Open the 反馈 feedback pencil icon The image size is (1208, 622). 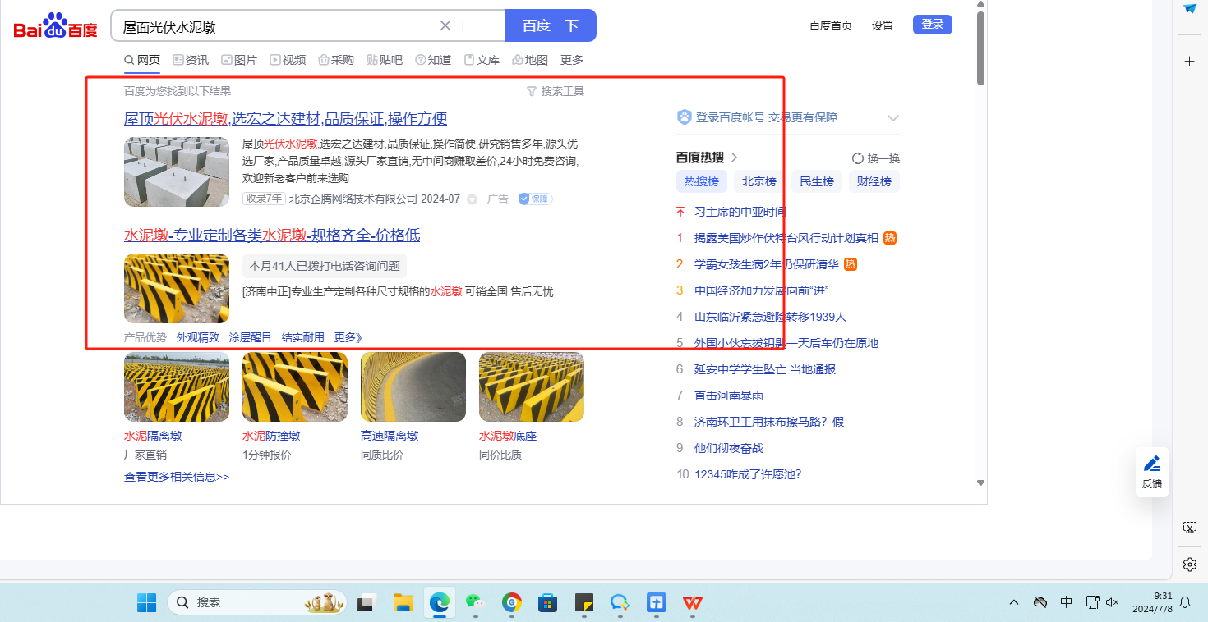pyautogui.click(x=1152, y=464)
